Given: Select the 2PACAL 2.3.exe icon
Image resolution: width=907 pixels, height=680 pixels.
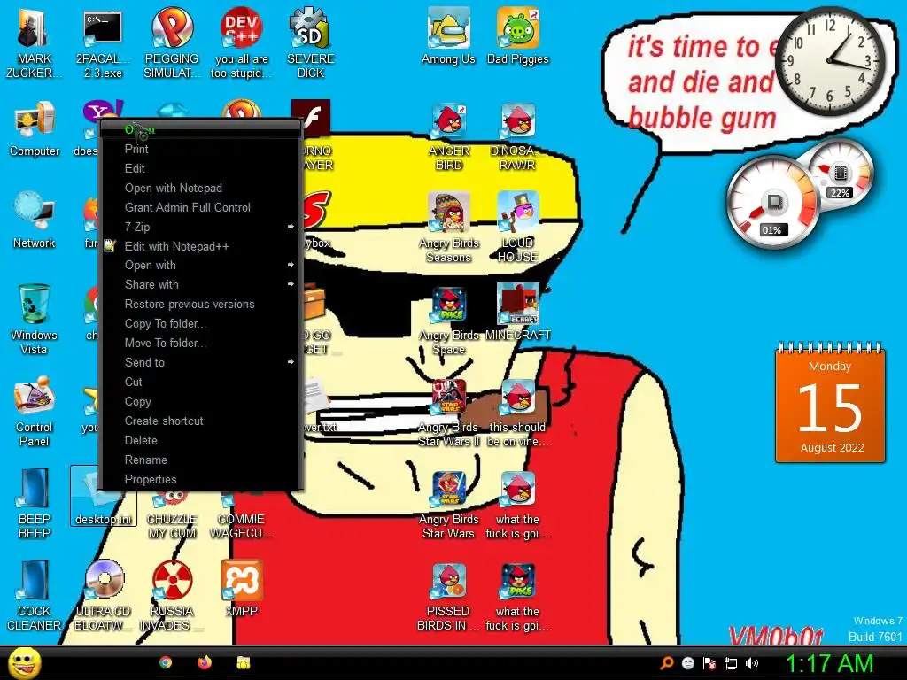Looking at the screenshot, I should coord(103,43).
